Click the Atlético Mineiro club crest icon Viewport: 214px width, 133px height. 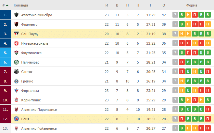(16, 15)
